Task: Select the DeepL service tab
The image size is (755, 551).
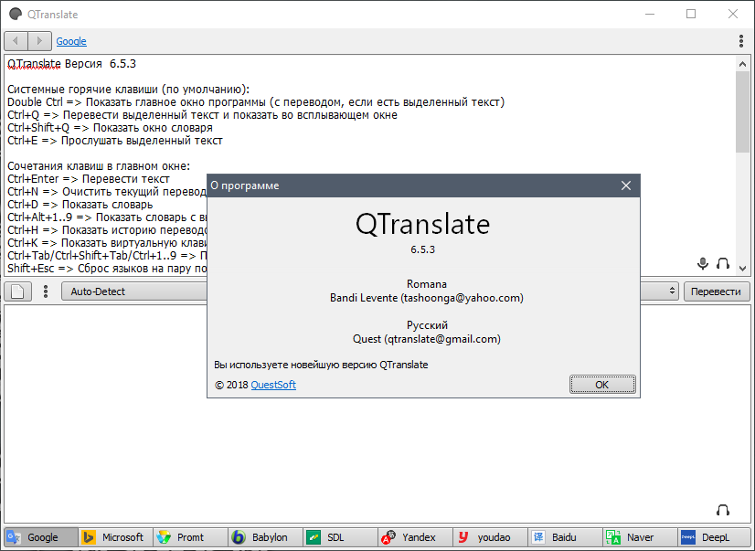Action: [x=715, y=537]
